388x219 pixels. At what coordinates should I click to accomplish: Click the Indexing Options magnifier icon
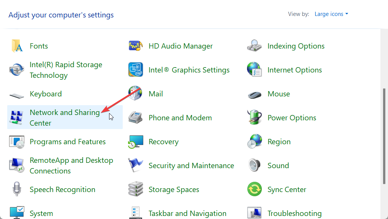254,46
